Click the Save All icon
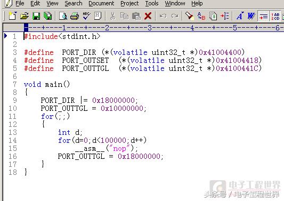 point(48,16)
